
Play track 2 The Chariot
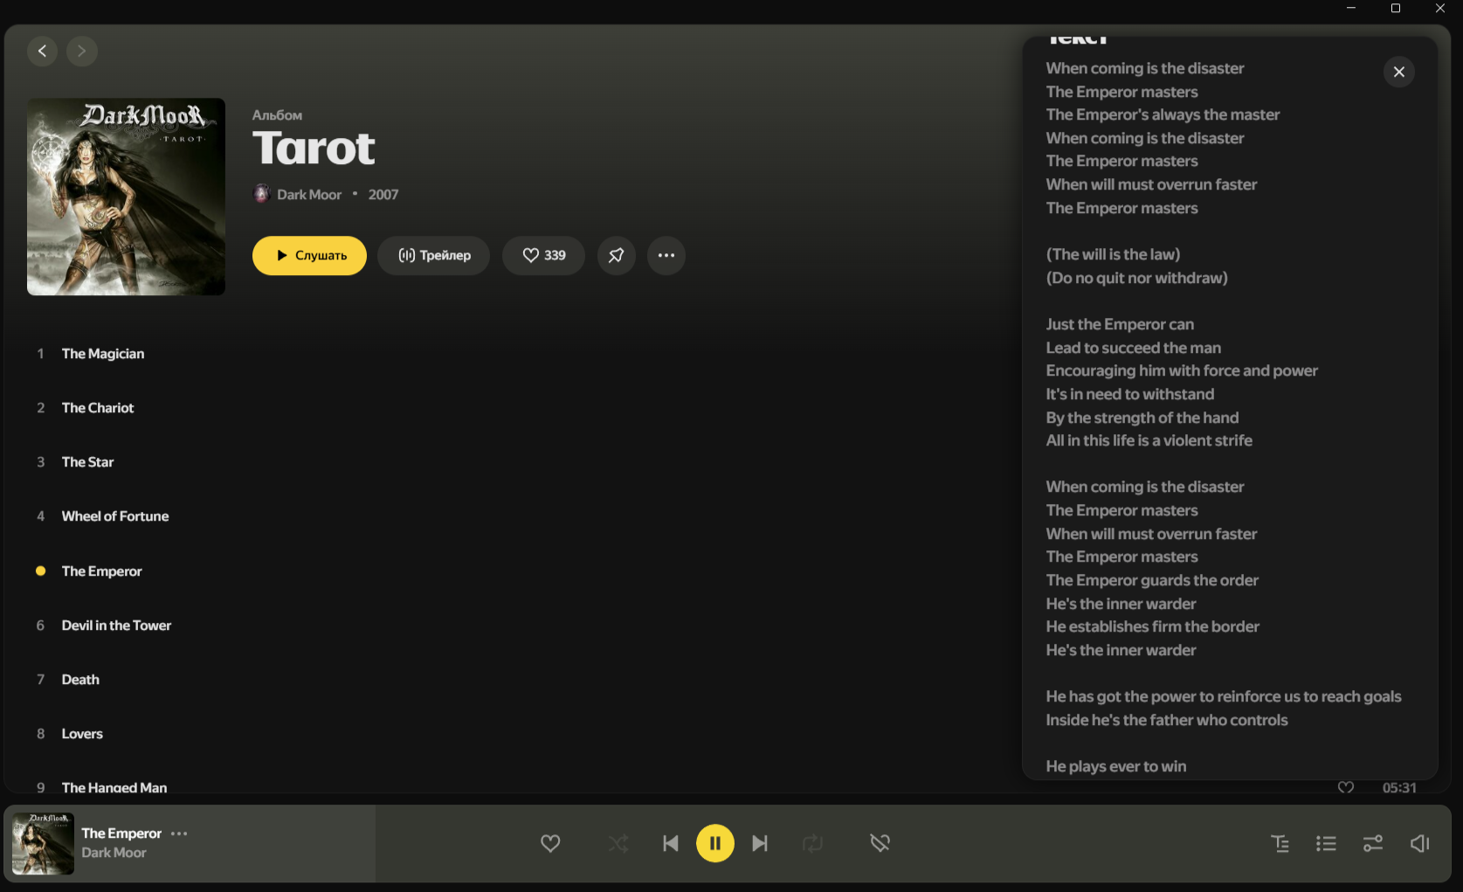(x=98, y=408)
